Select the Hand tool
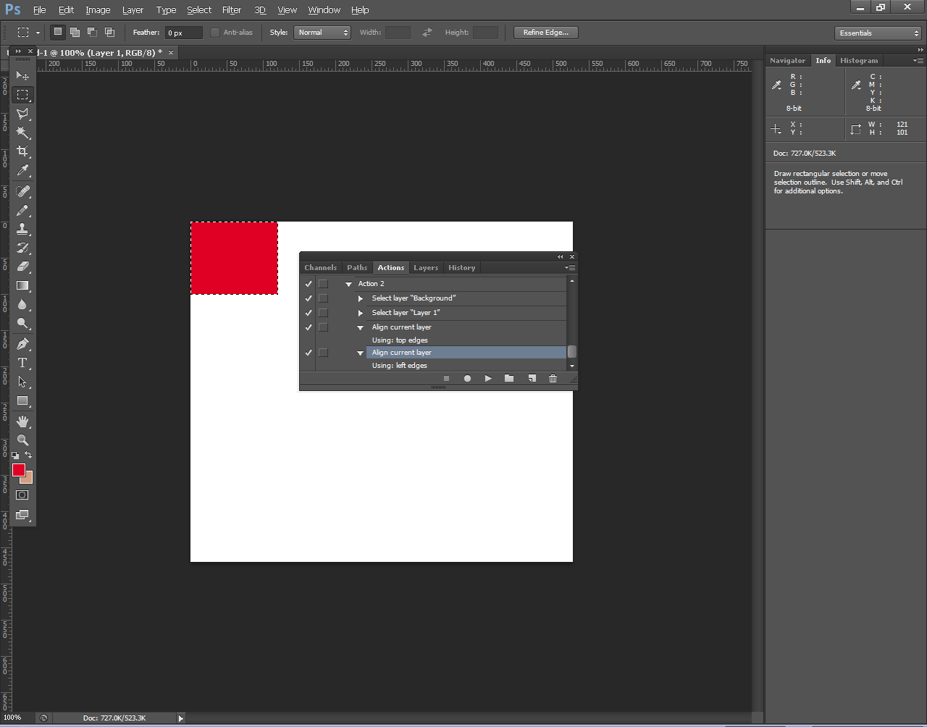This screenshot has height=727, width=927. click(22, 421)
